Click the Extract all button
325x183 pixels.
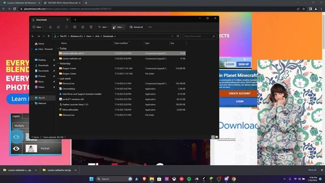[136, 27]
